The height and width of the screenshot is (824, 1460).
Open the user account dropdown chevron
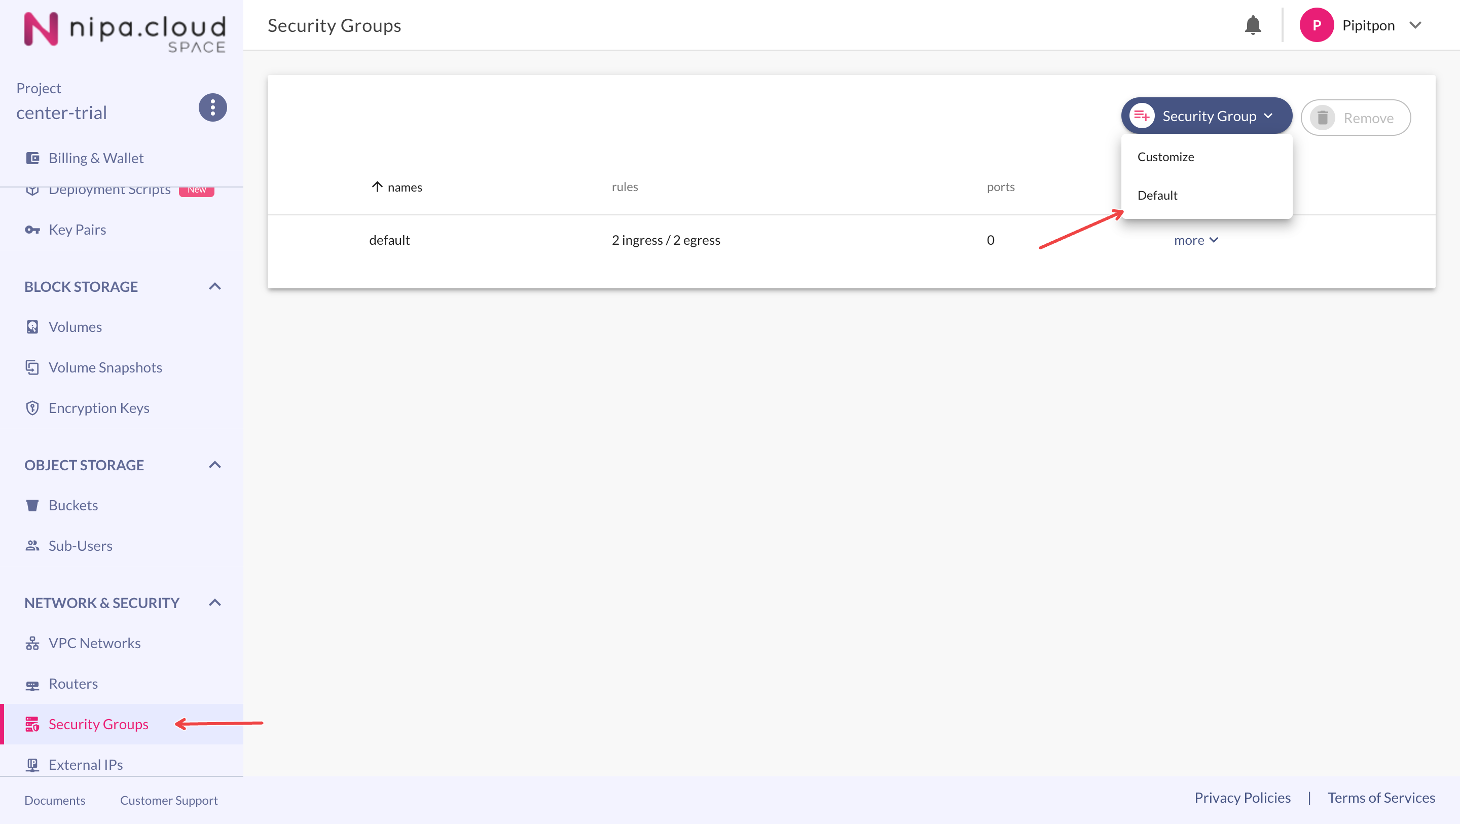(x=1415, y=25)
